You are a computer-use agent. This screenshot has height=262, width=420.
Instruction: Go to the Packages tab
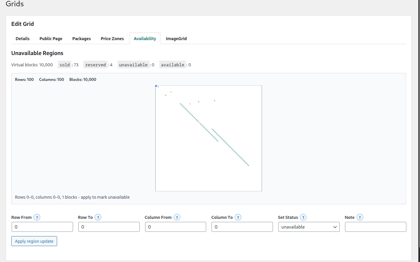81,38
